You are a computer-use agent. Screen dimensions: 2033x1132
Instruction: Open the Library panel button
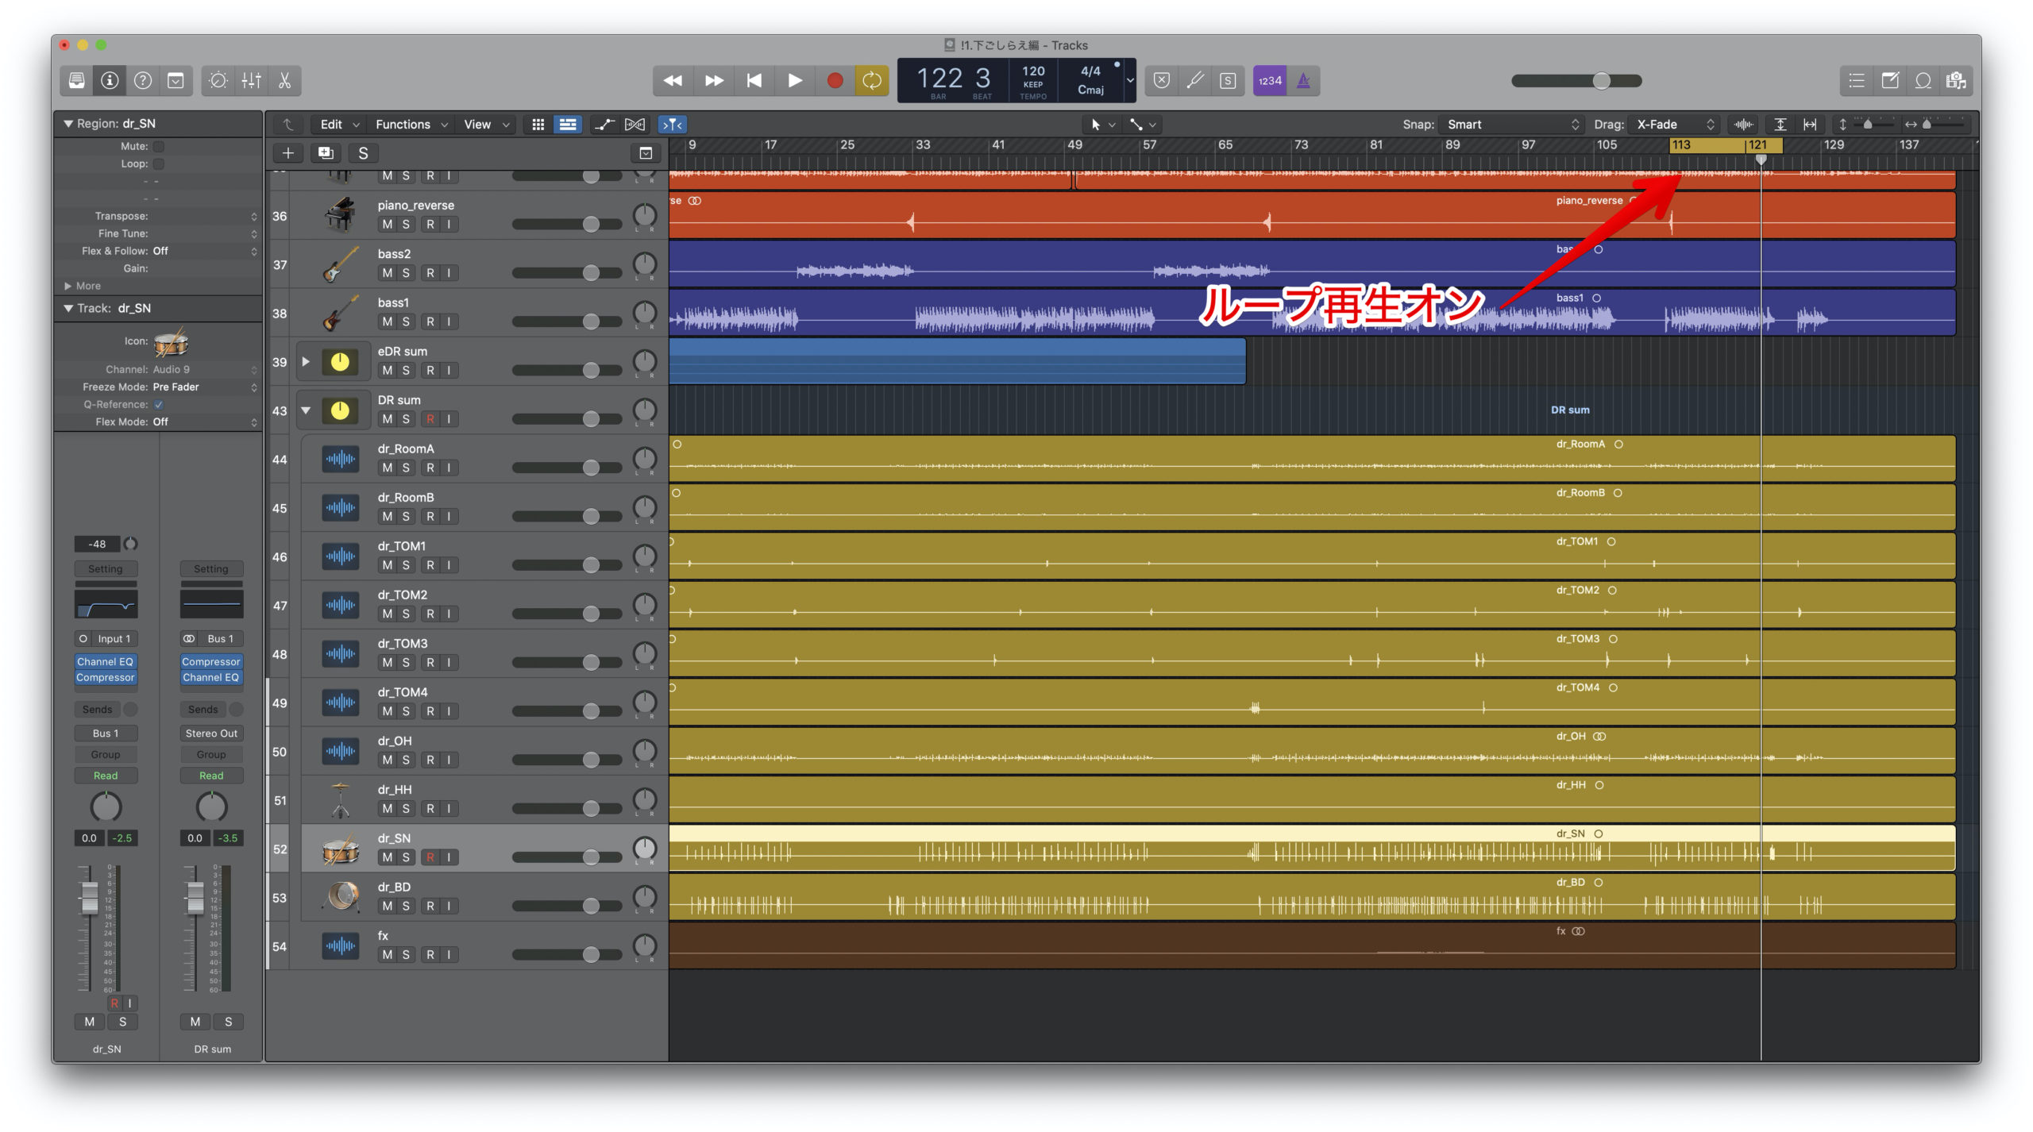(77, 80)
